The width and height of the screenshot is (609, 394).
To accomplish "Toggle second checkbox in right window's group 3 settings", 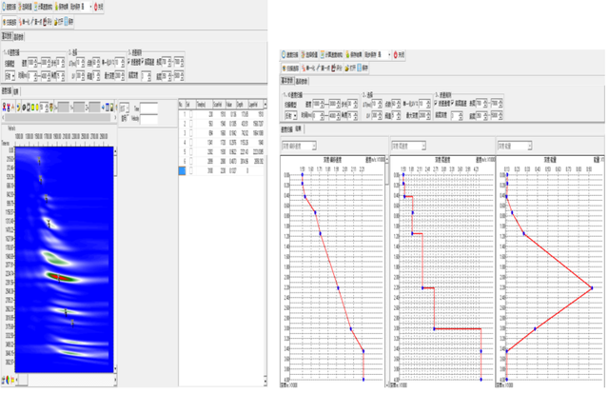I will pos(453,104).
